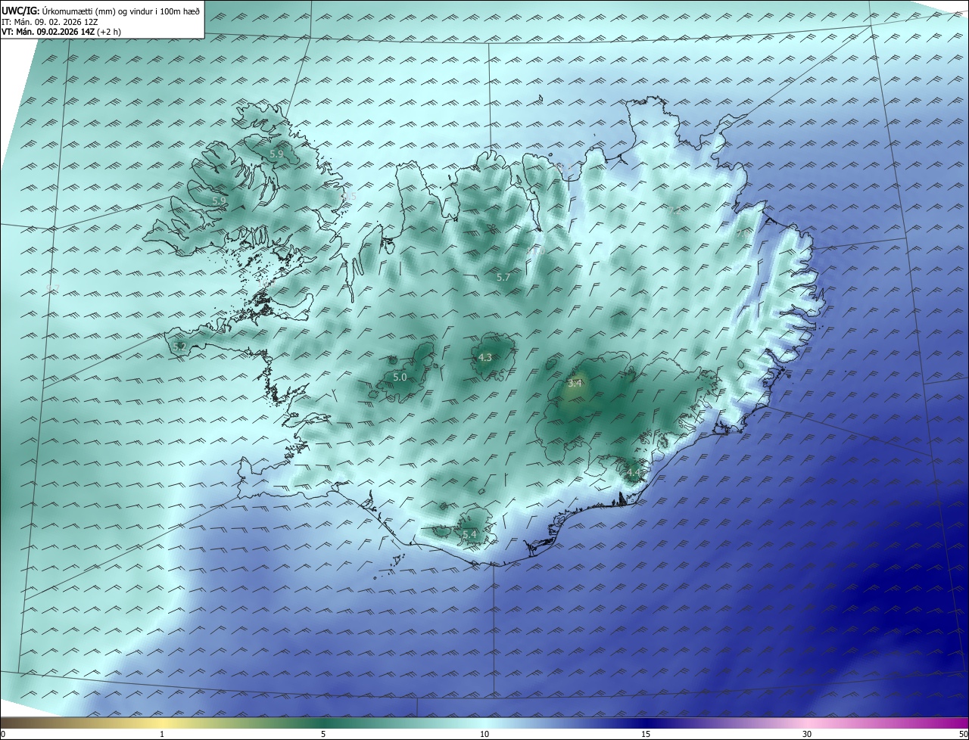969x740 pixels.
Task: Click the colour scale tick label 50
Action: click(963, 734)
